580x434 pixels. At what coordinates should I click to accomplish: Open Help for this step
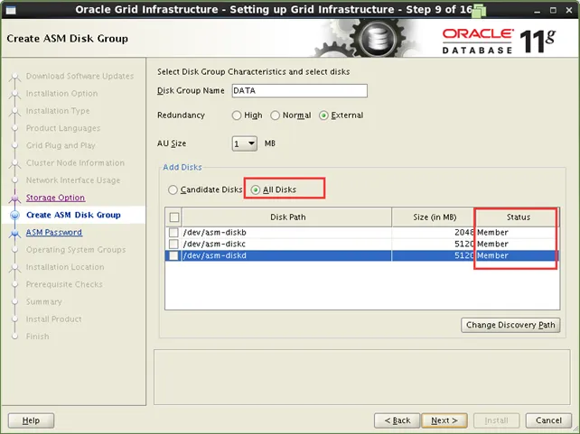(31, 420)
